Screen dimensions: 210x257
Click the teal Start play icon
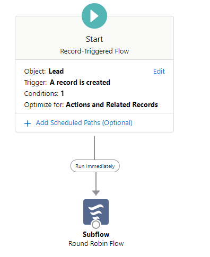[94, 16]
